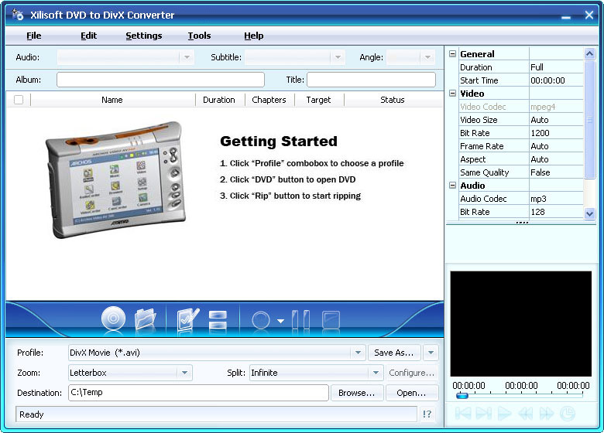Collapse the General settings group

click(x=453, y=54)
